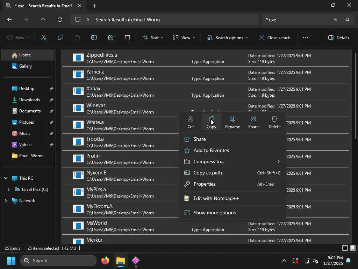Click toolbar Share icon
The width and height of the screenshot is (358, 269).
tap(111, 38)
